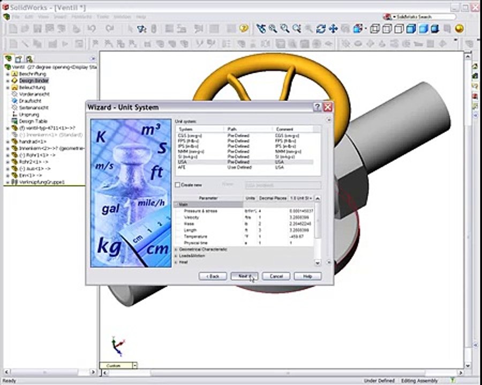This screenshot has width=482, height=385.
Task: Open the FeatureManager design tree tab
Action: pos(9,58)
